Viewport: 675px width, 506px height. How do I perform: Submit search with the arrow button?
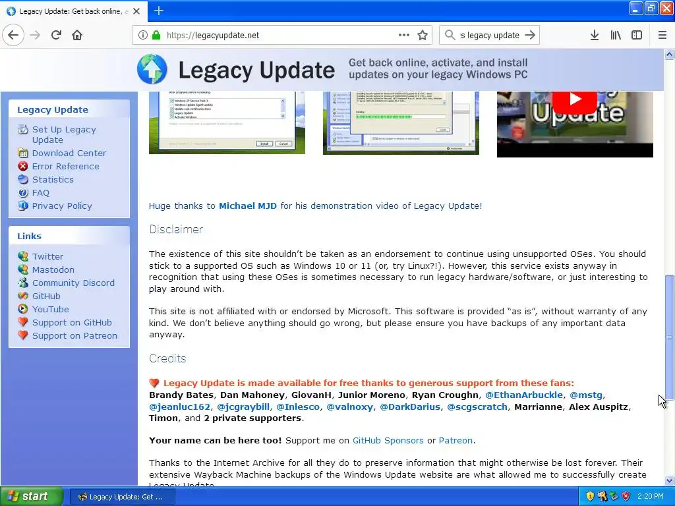click(530, 35)
